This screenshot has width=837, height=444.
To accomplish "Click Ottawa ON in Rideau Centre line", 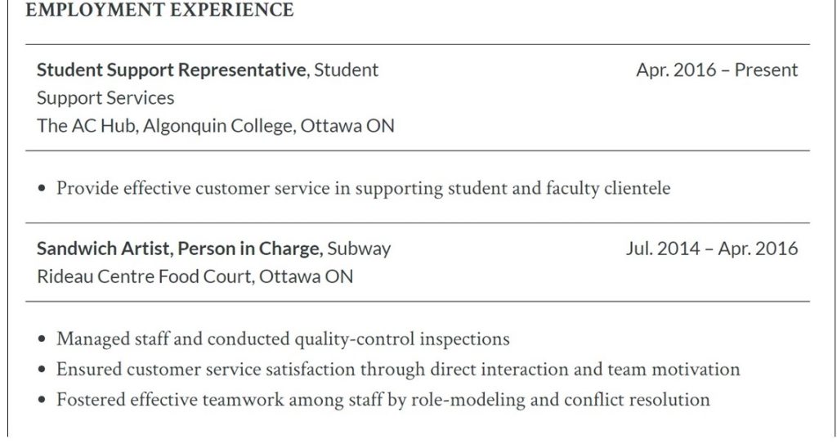I will point(306,276).
